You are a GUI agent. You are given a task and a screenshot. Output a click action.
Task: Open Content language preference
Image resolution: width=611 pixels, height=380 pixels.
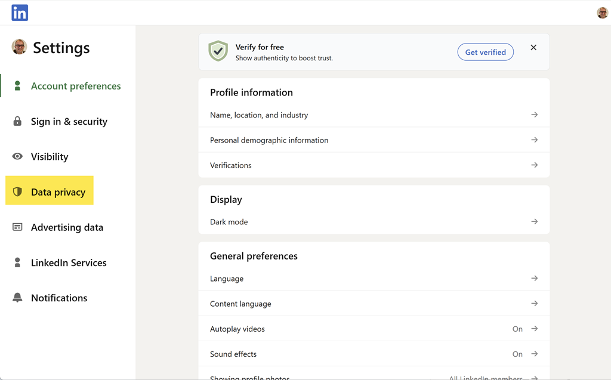(x=374, y=304)
